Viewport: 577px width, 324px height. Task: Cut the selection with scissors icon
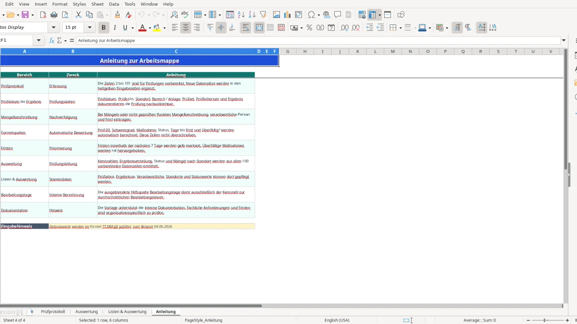pos(78,15)
